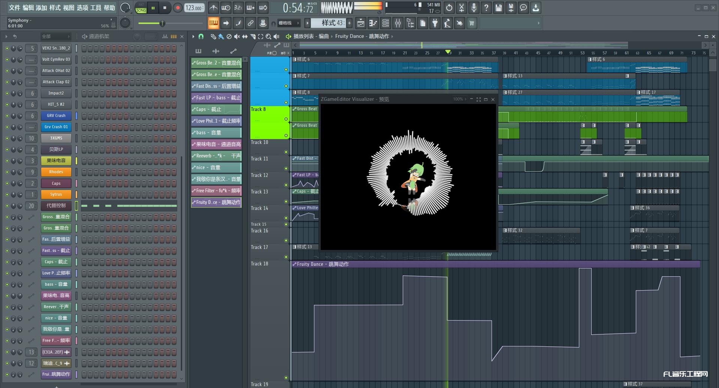Mute Track 12 in playlist

click(286, 185)
